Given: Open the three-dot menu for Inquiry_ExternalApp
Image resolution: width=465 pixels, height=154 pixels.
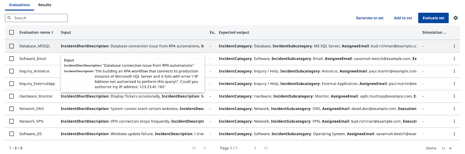Looking at the screenshot, I should (x=454, y=84).
